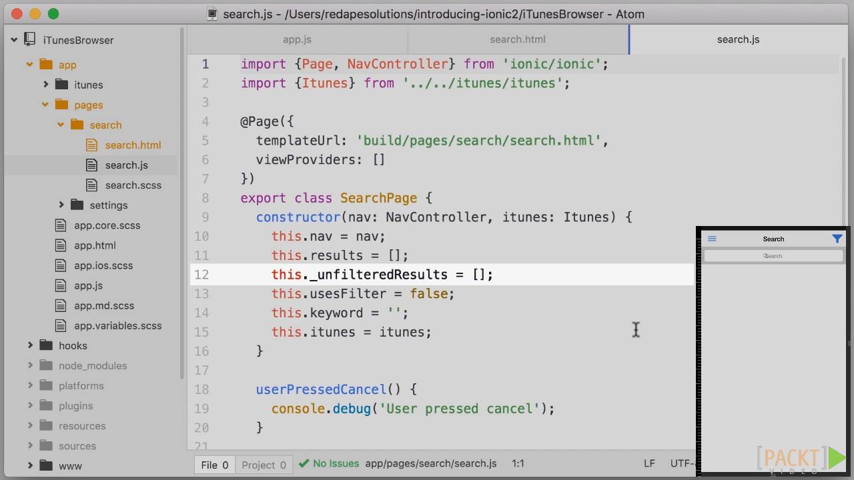
Task: Click the app.md.scss file icon
Action: [x=61, y=305]
